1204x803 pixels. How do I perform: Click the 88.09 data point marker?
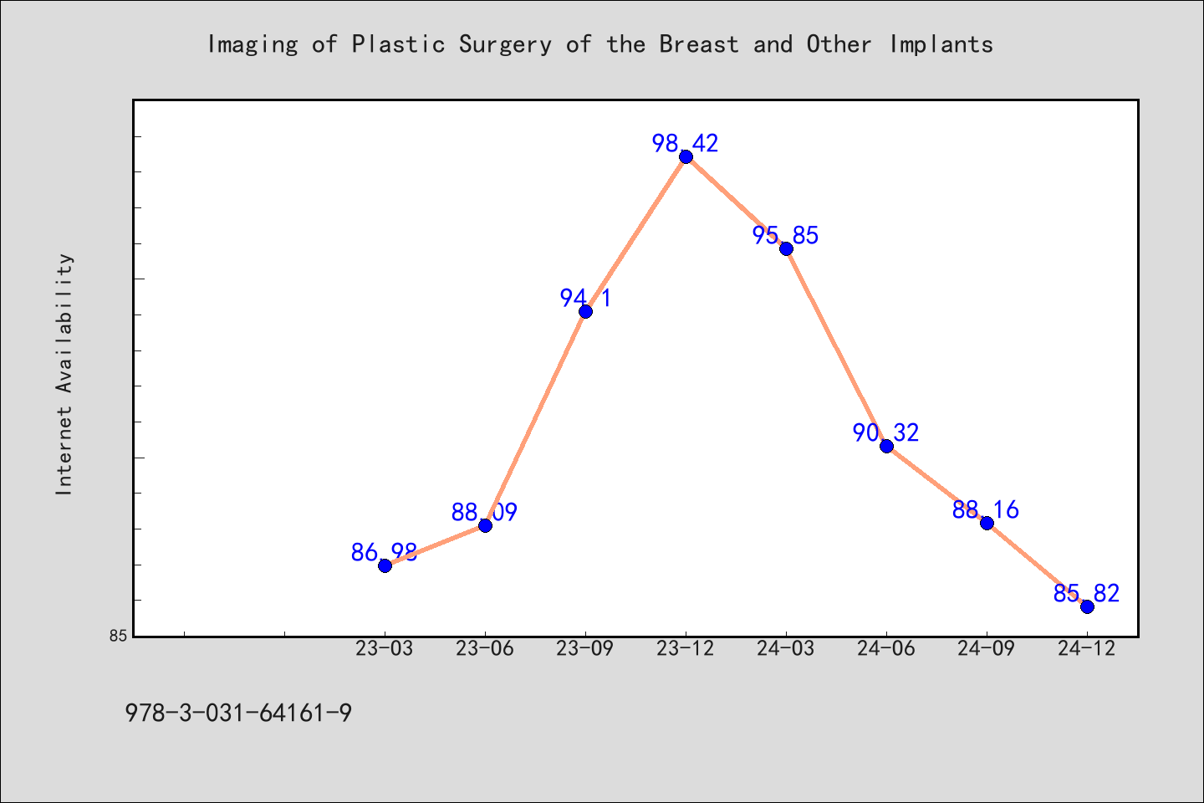point(485,525)
